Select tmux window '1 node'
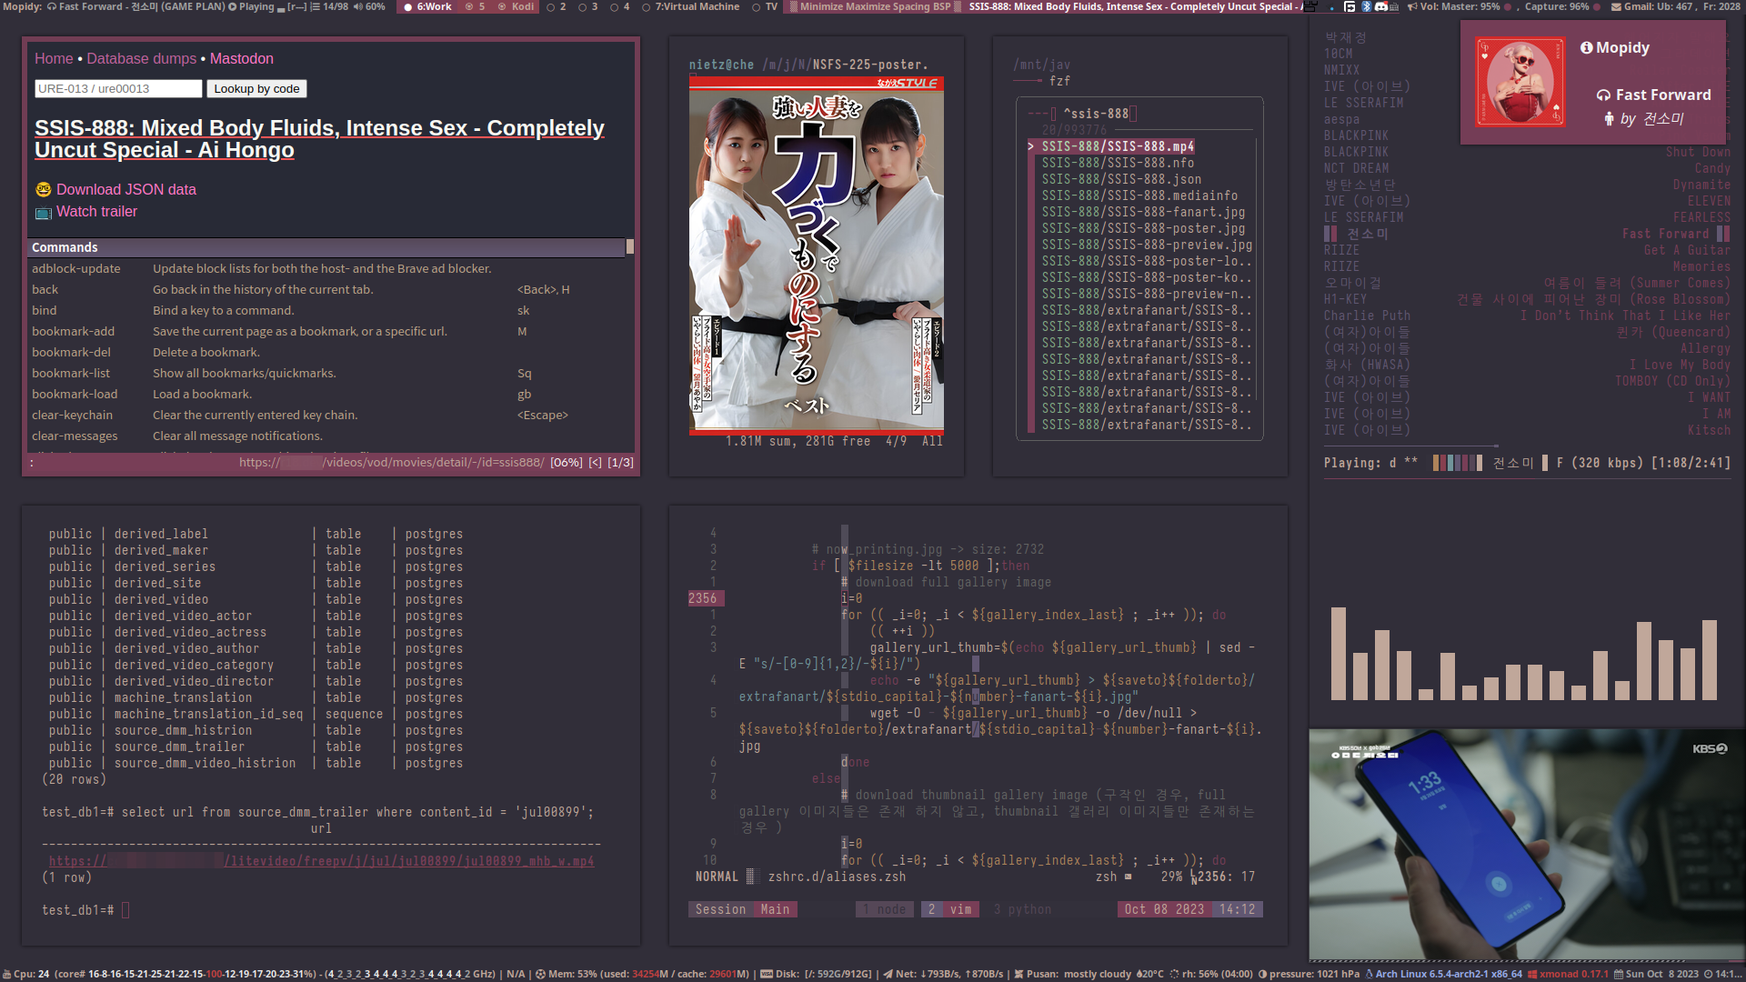This screenshot has height=982, width=1746. (x=884, y=909)
